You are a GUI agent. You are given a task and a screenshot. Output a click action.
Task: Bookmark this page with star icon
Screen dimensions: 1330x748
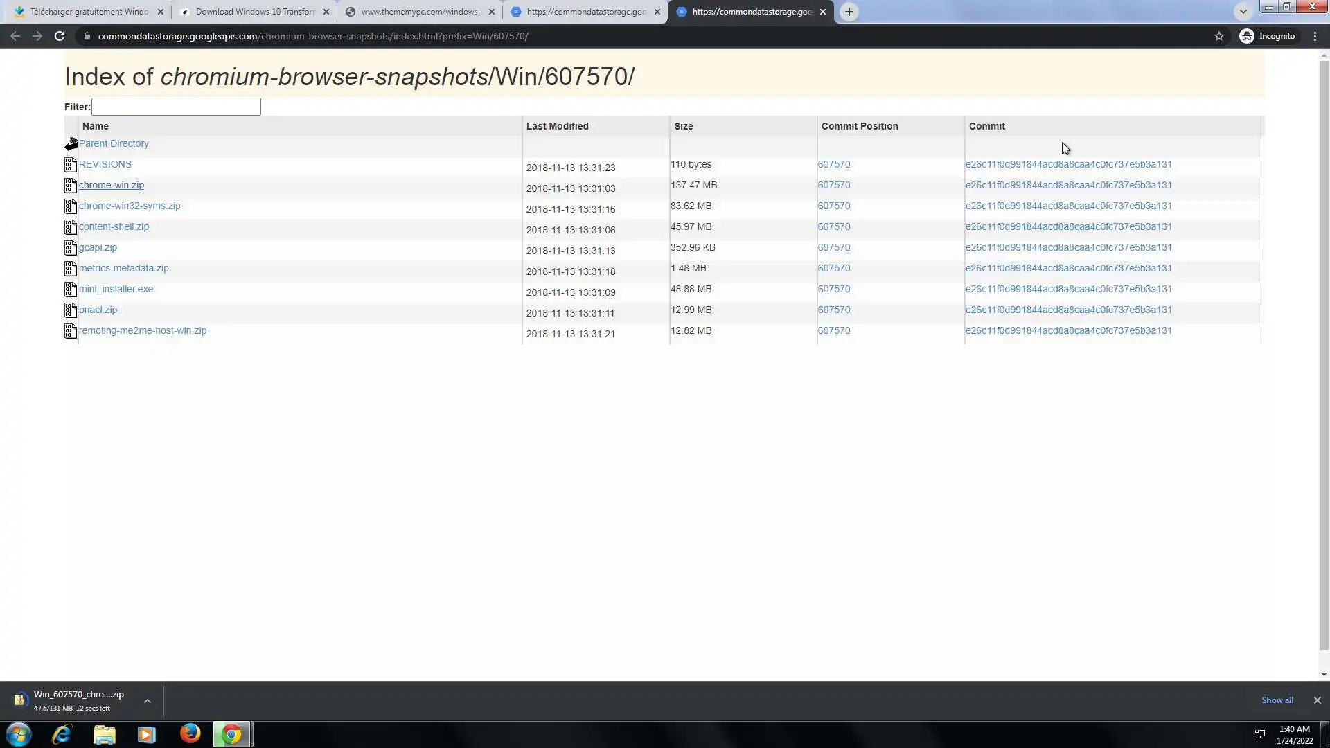coord(1218,36)
